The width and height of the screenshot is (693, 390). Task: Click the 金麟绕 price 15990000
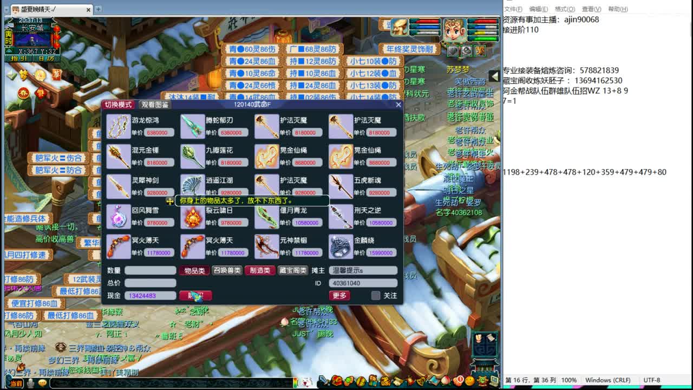(381, 252)
